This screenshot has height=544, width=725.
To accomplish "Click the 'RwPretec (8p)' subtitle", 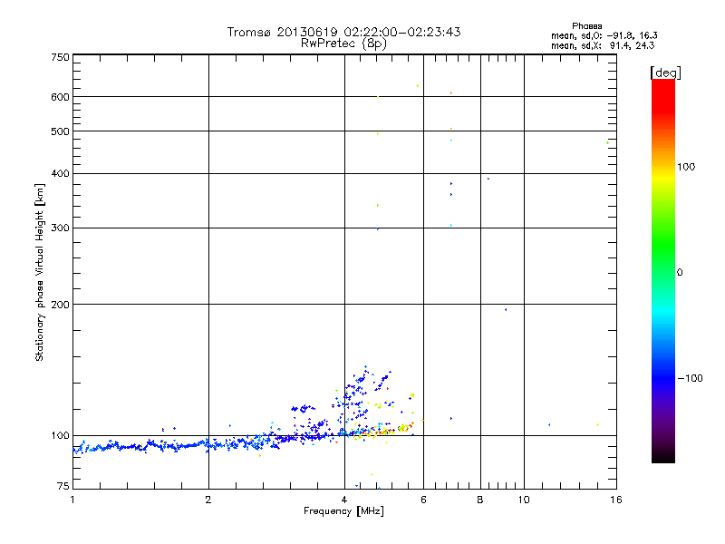I will 343,44.
